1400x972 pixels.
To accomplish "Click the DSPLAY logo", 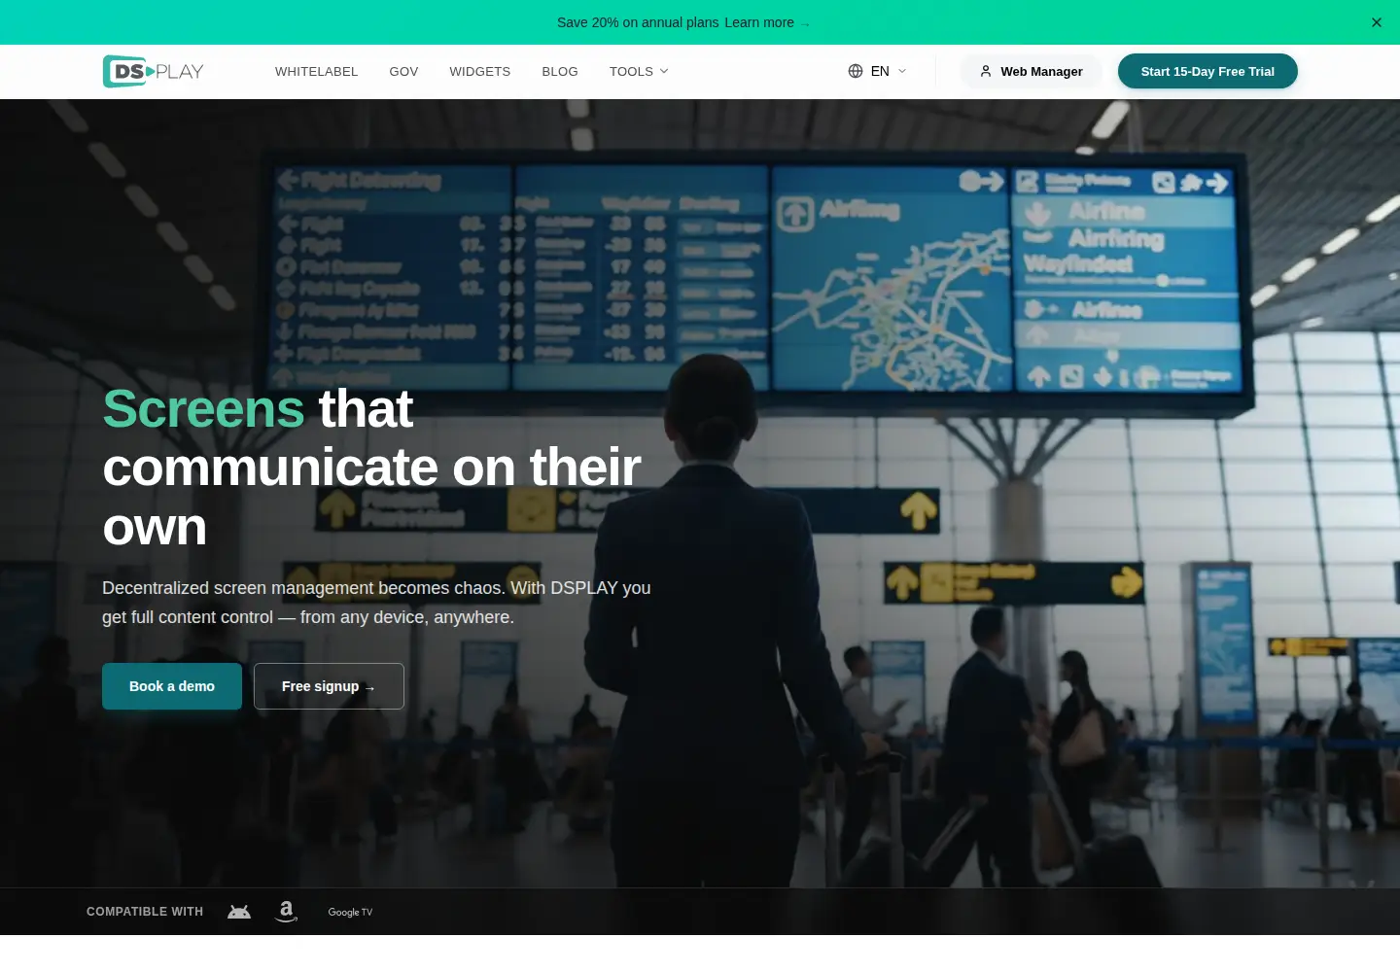I will (x=154, y=71).
